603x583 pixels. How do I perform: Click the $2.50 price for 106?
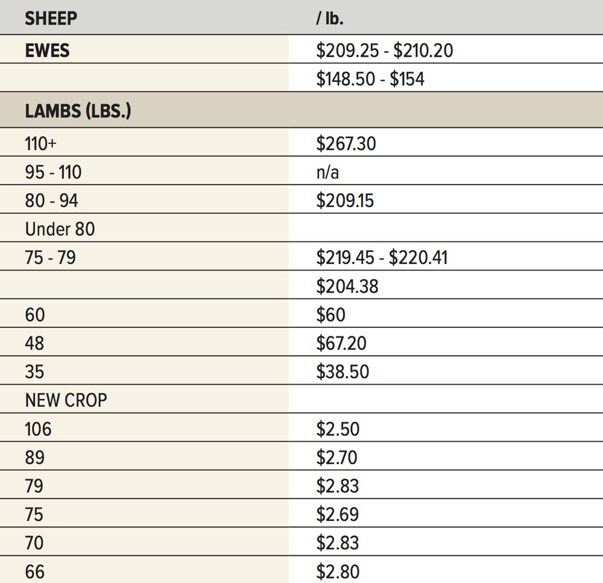pos(338,429)
